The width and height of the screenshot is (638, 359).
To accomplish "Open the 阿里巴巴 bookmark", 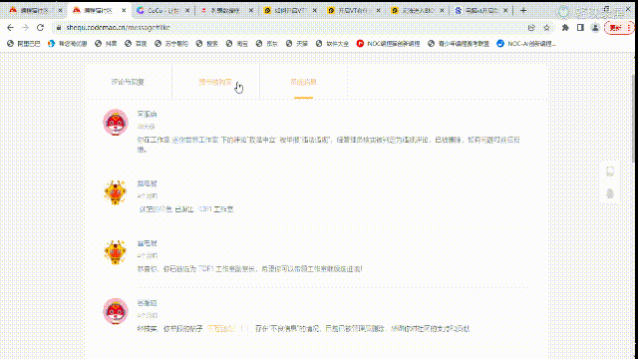I will coord(24,44).
